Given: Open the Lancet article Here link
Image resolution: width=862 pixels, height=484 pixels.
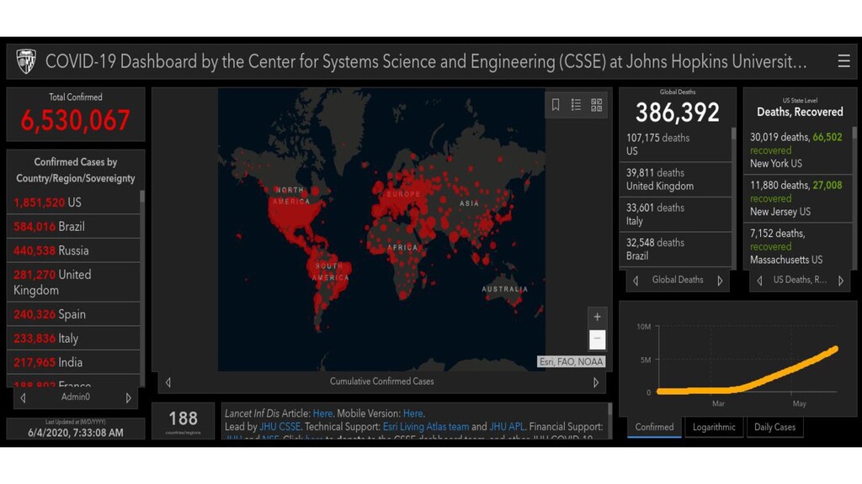Looking at the screenshot, I should click(322, 413).
